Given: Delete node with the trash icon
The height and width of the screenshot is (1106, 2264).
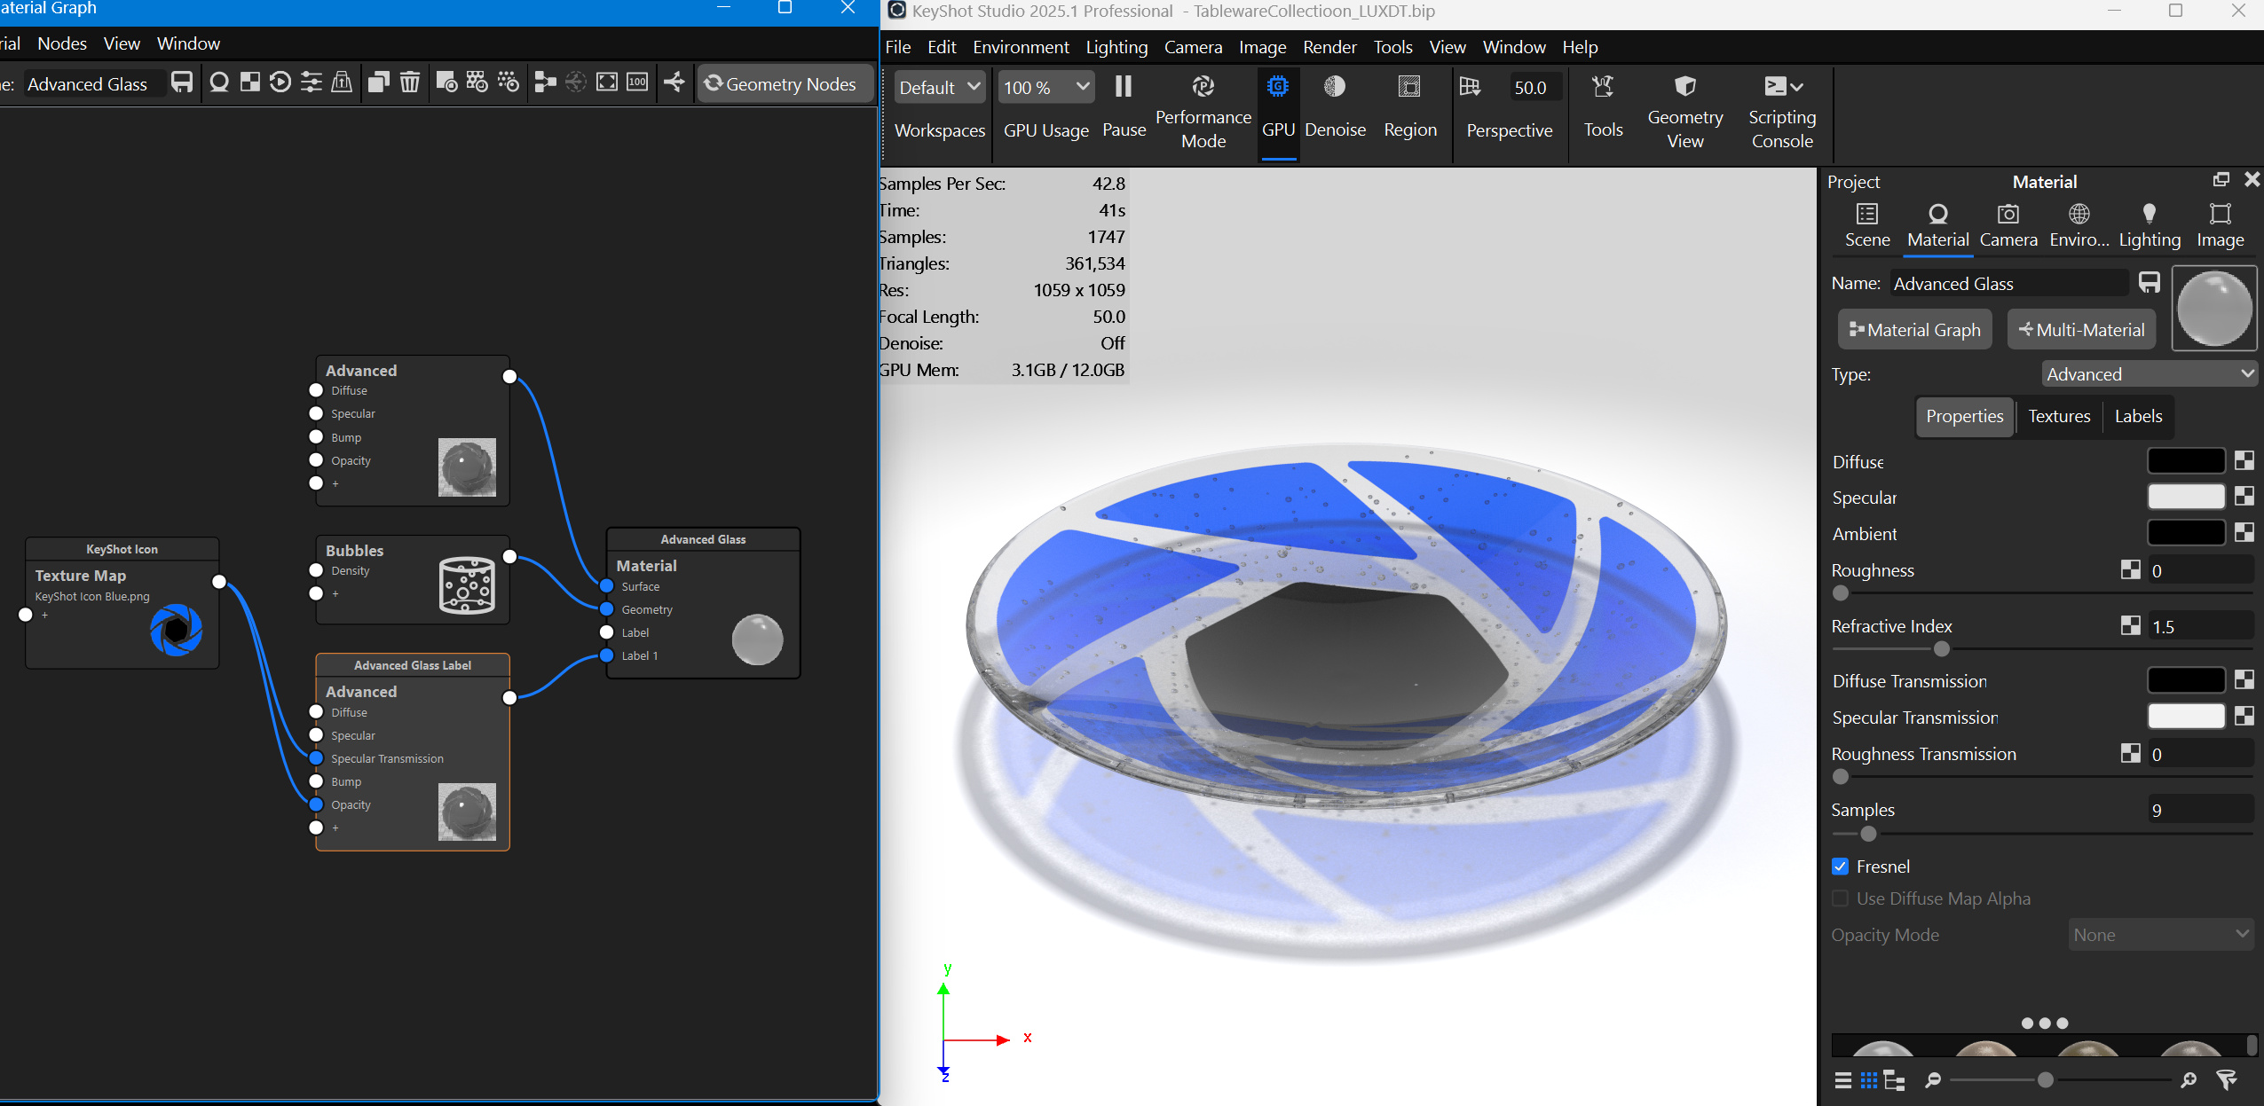Looking at the screenshot, I should (x=409, y=83).
